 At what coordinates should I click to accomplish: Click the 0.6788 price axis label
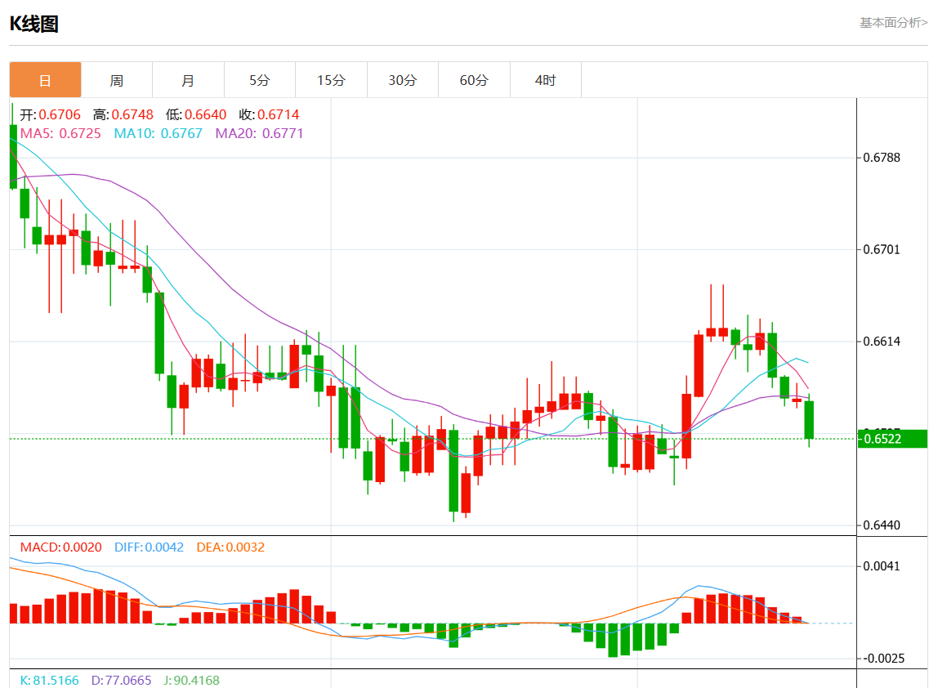[882, 158]
